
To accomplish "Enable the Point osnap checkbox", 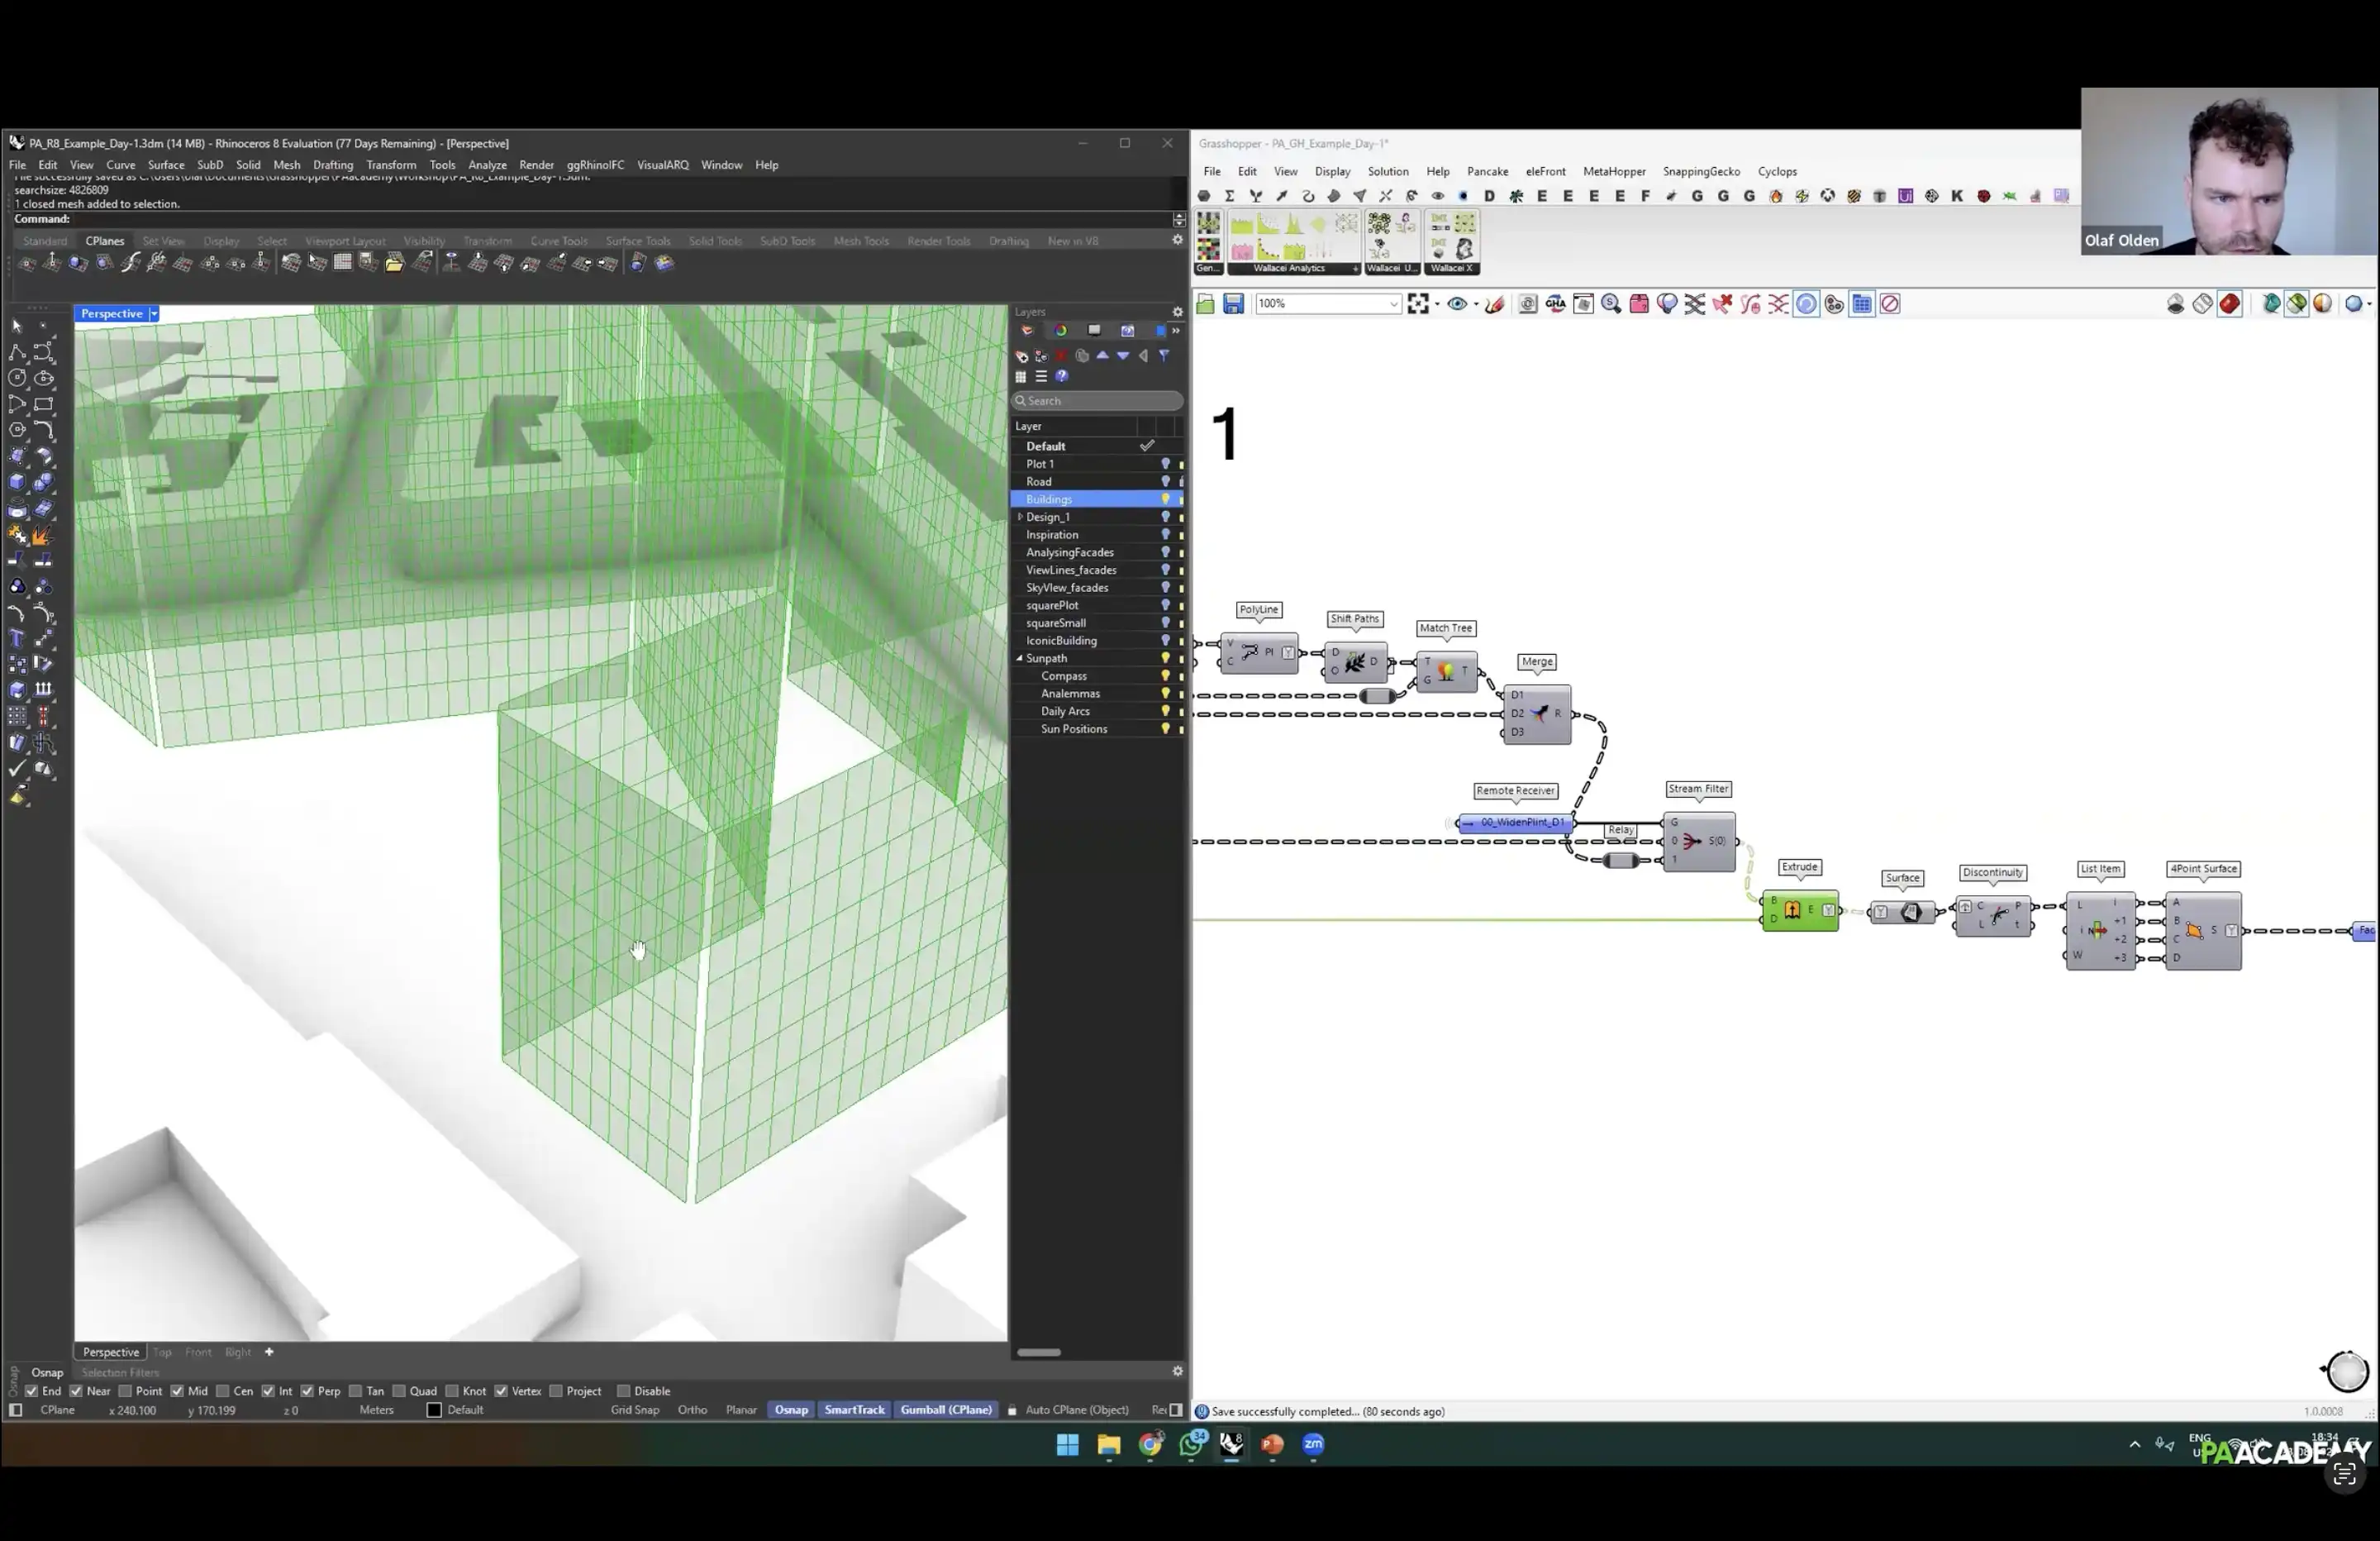I will [125, 1391].
